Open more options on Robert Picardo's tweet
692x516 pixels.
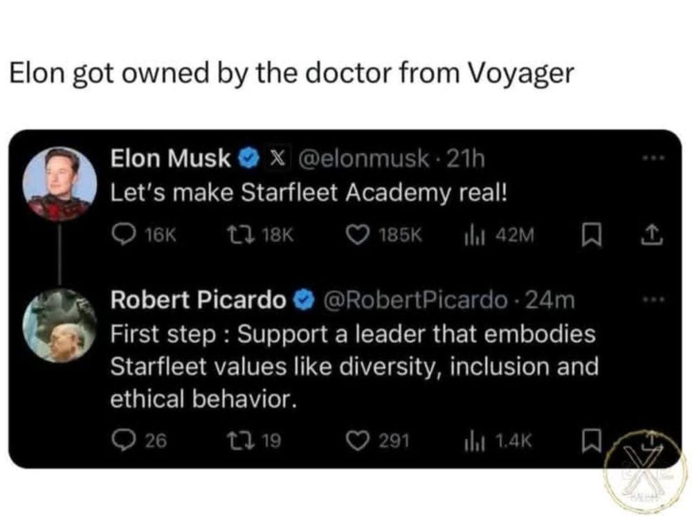653,300
